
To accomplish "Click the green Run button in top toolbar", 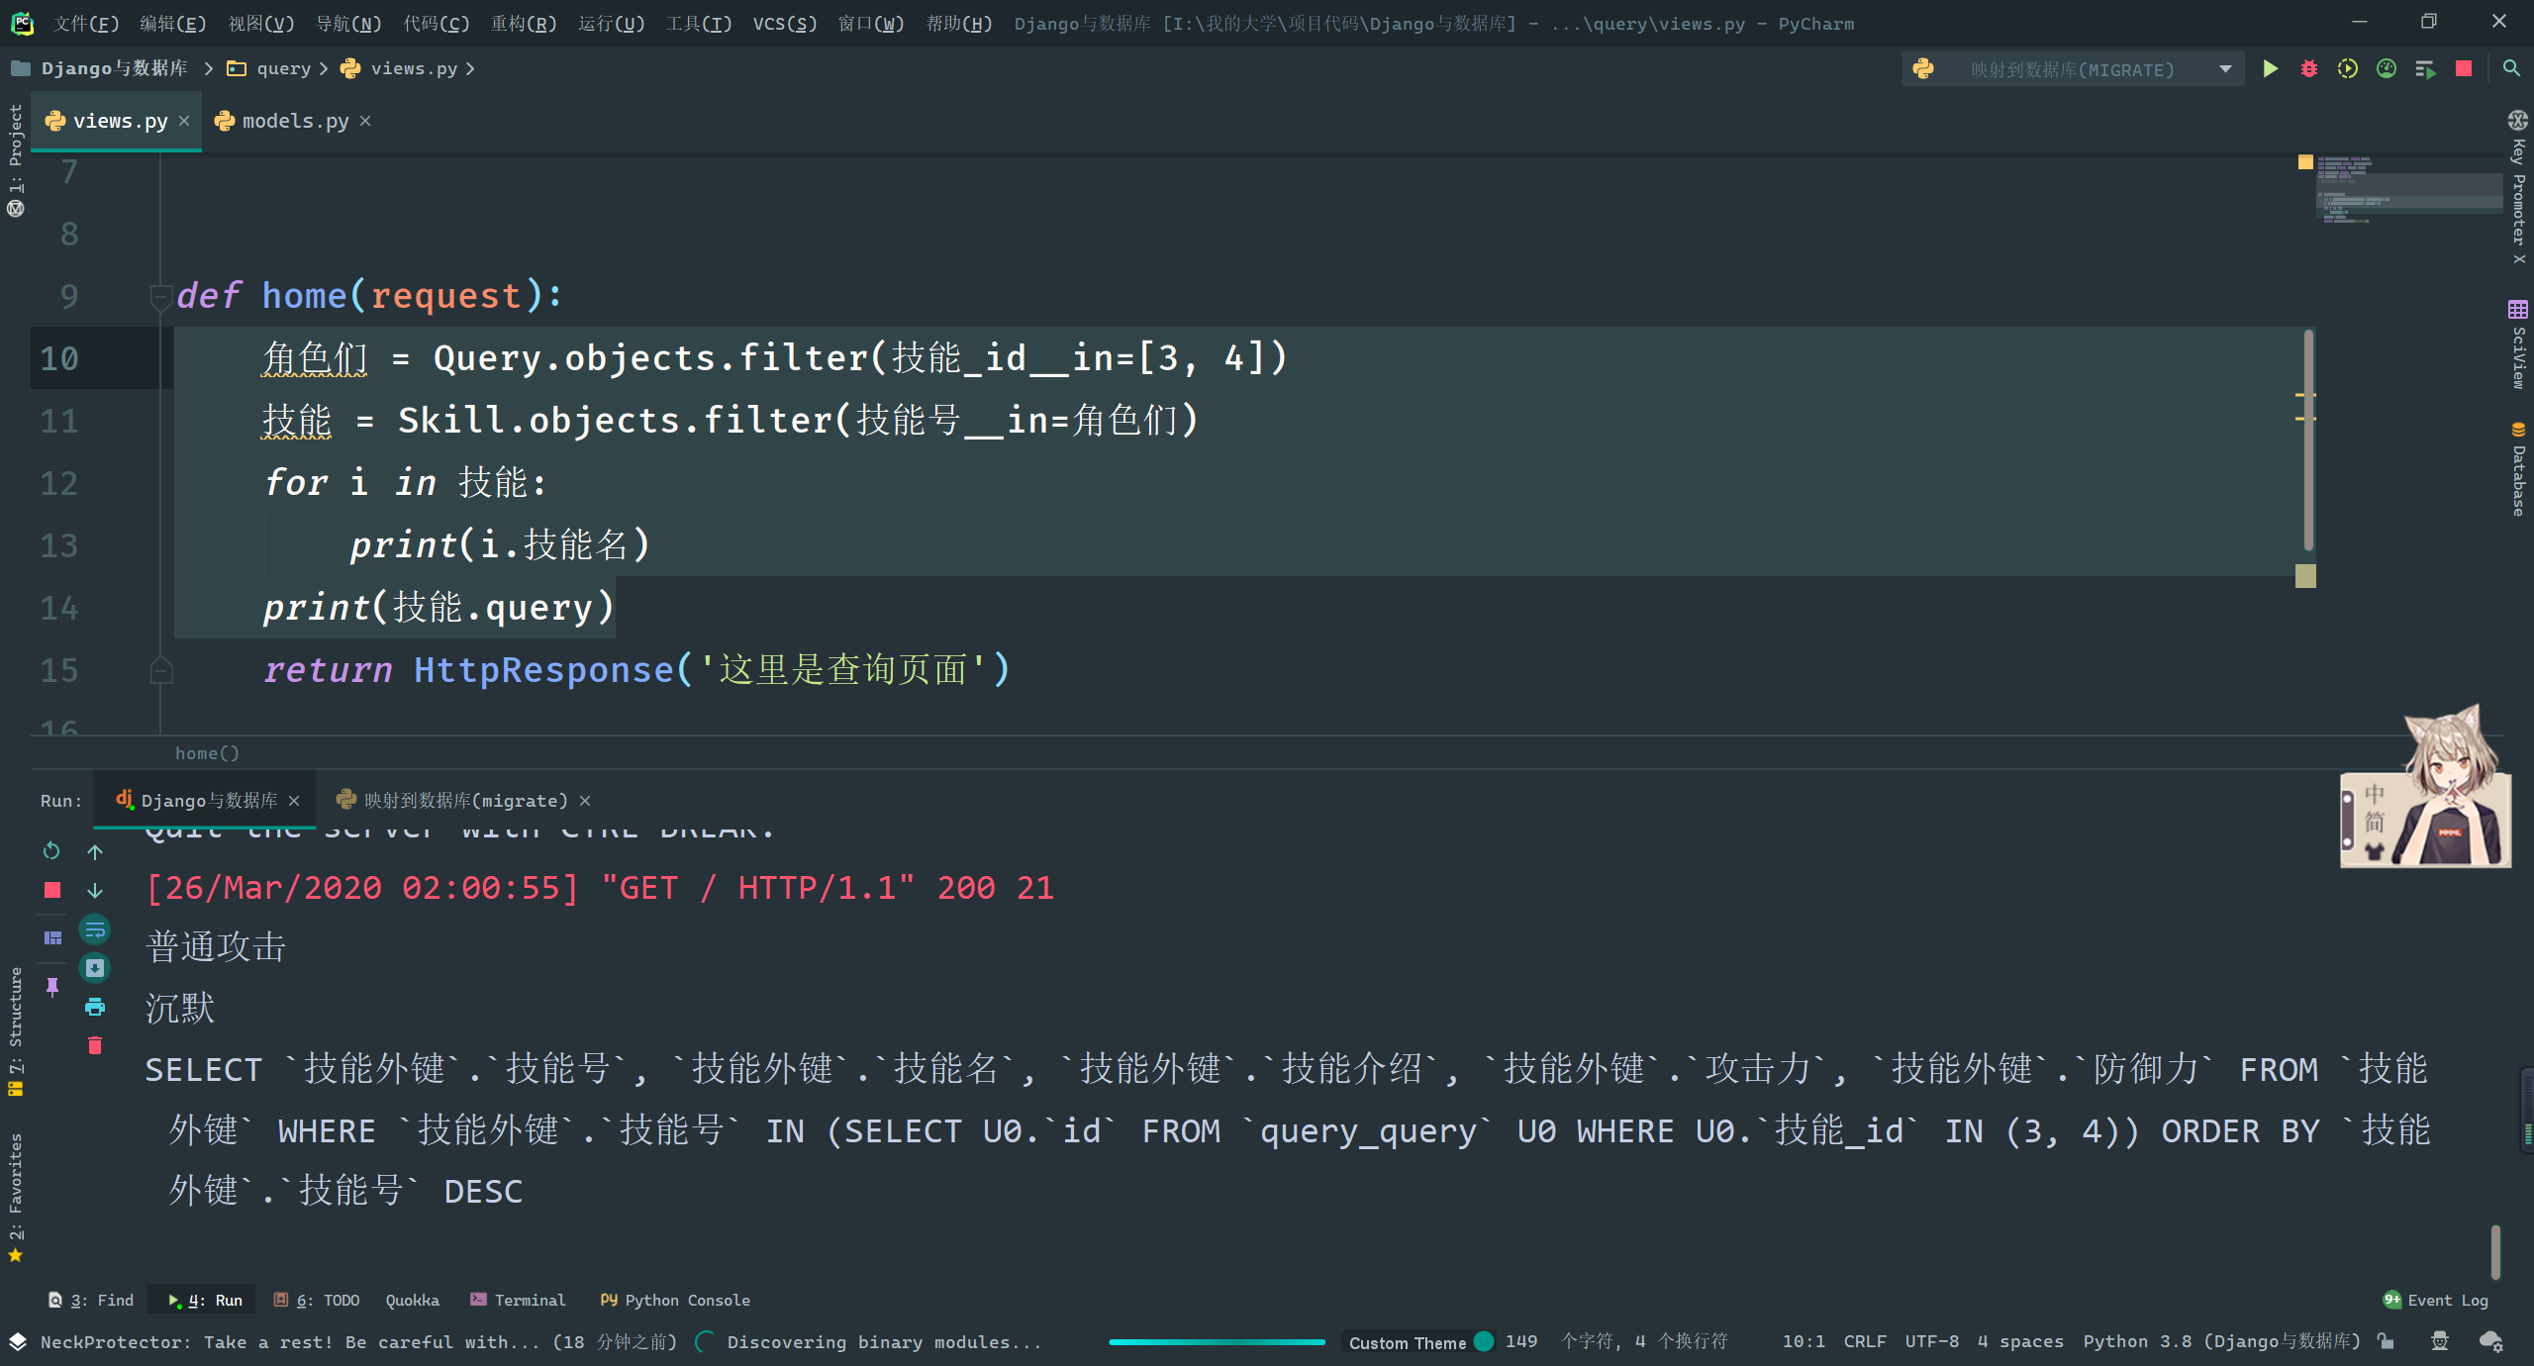I will point(2270,69).
